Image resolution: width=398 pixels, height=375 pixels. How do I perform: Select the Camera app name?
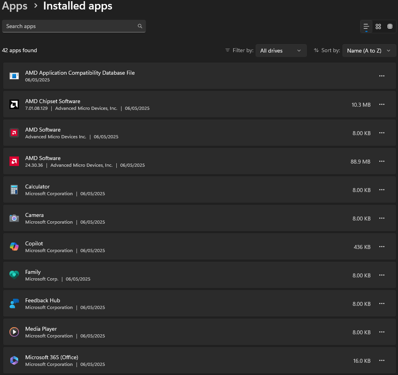pos(34,215)
